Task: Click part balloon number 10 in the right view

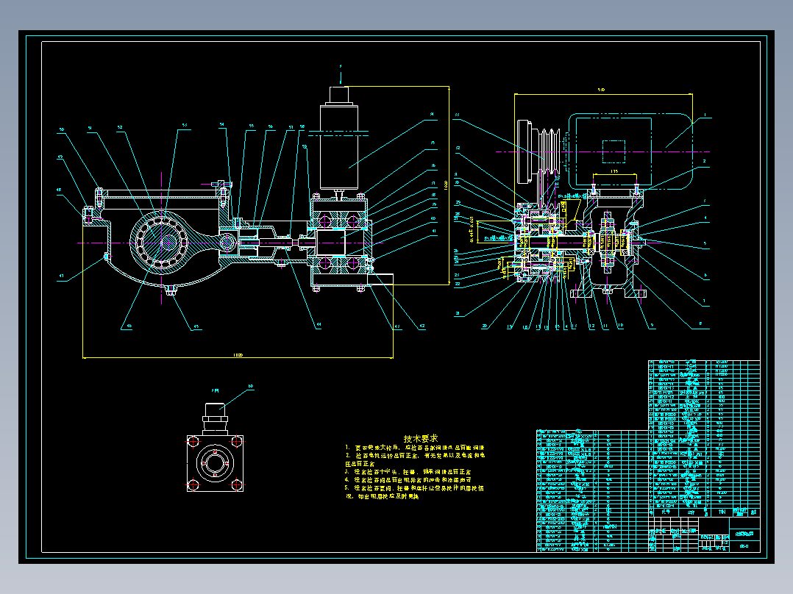Action: (x=621, y=326)
